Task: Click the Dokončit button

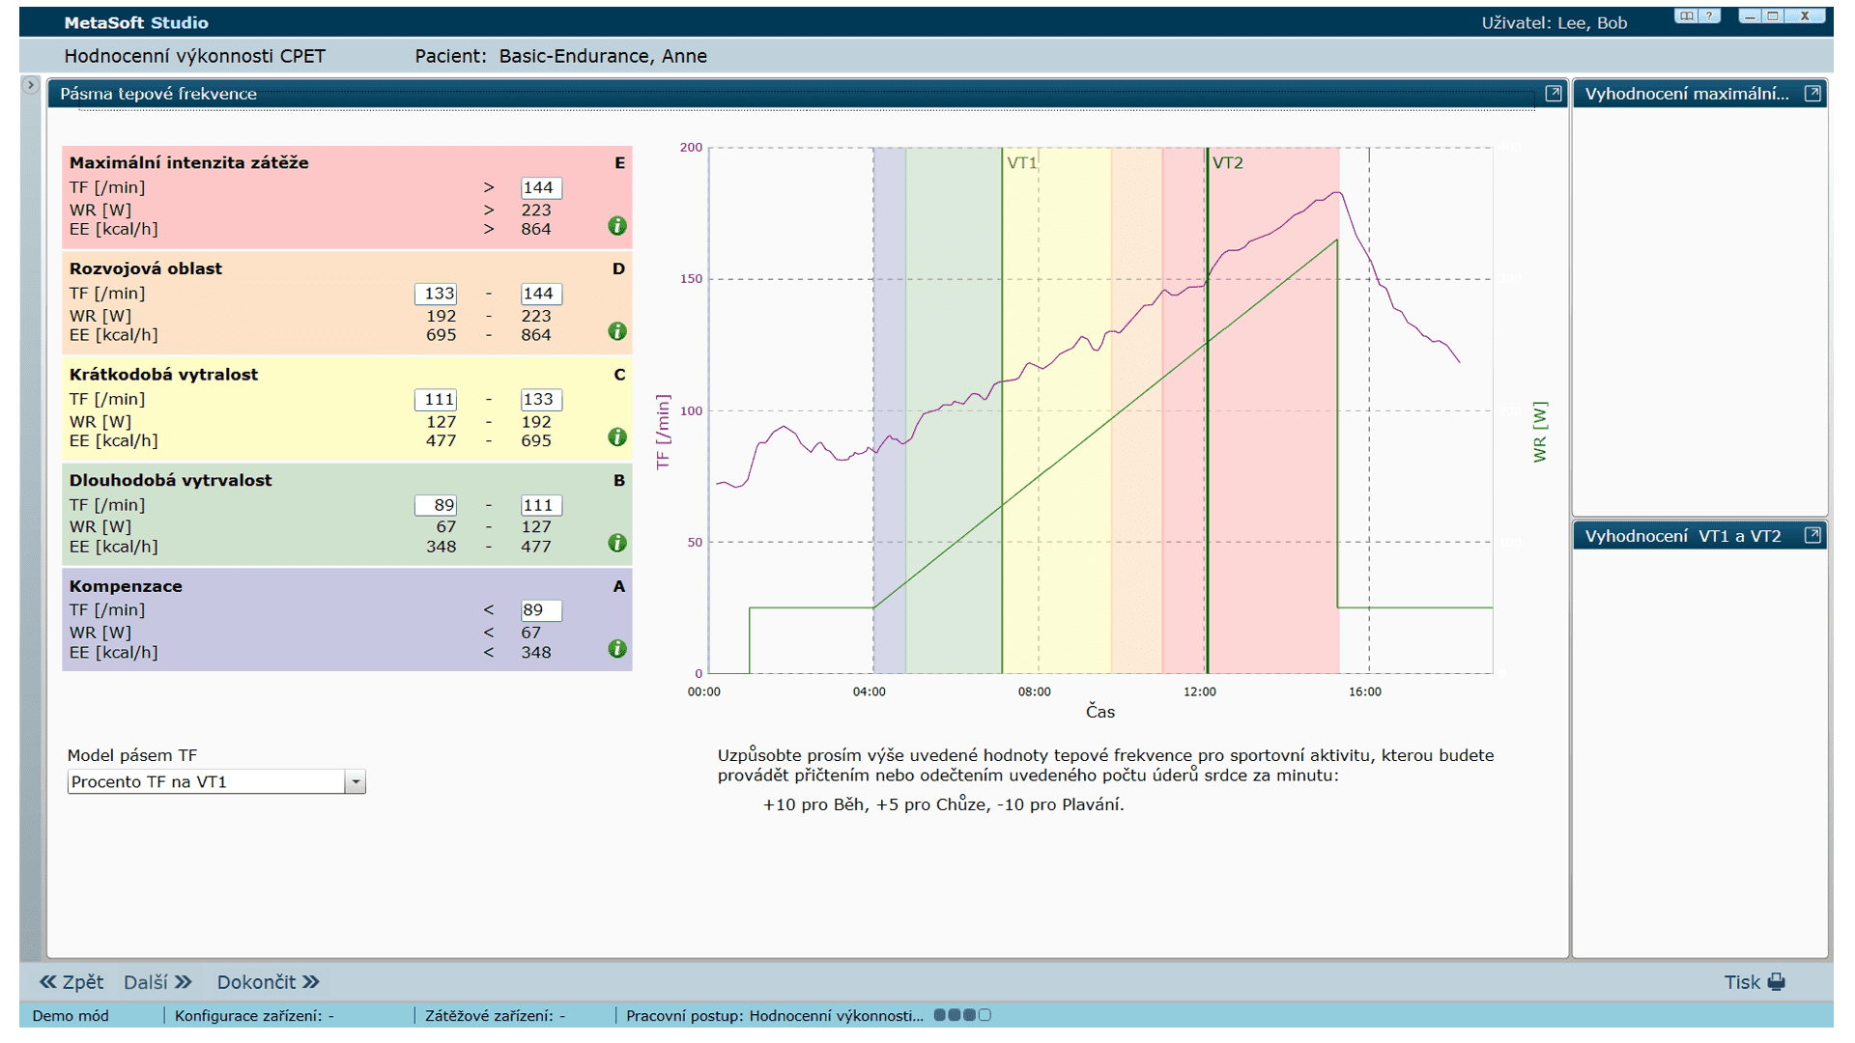Action: (268, 982)
